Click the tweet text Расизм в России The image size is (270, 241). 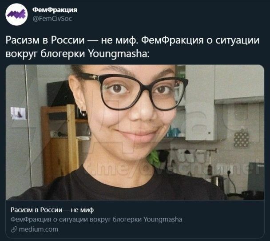[45, 40]
